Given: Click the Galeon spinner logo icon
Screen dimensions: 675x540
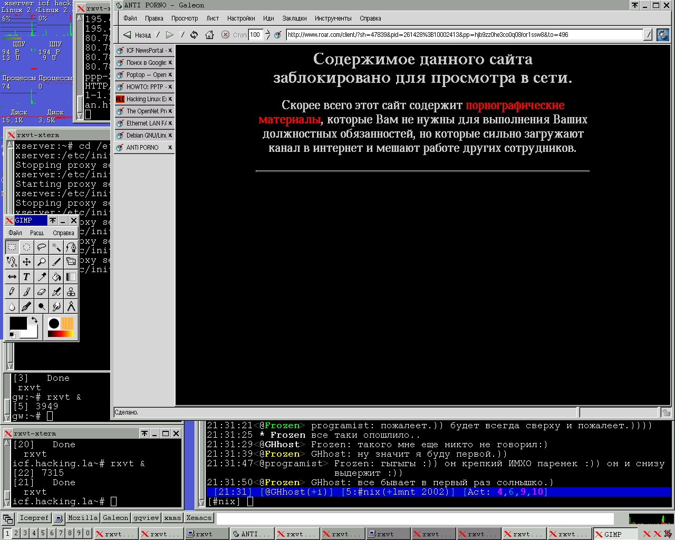Looking at the screenshot, I should [x=663, y=35].
